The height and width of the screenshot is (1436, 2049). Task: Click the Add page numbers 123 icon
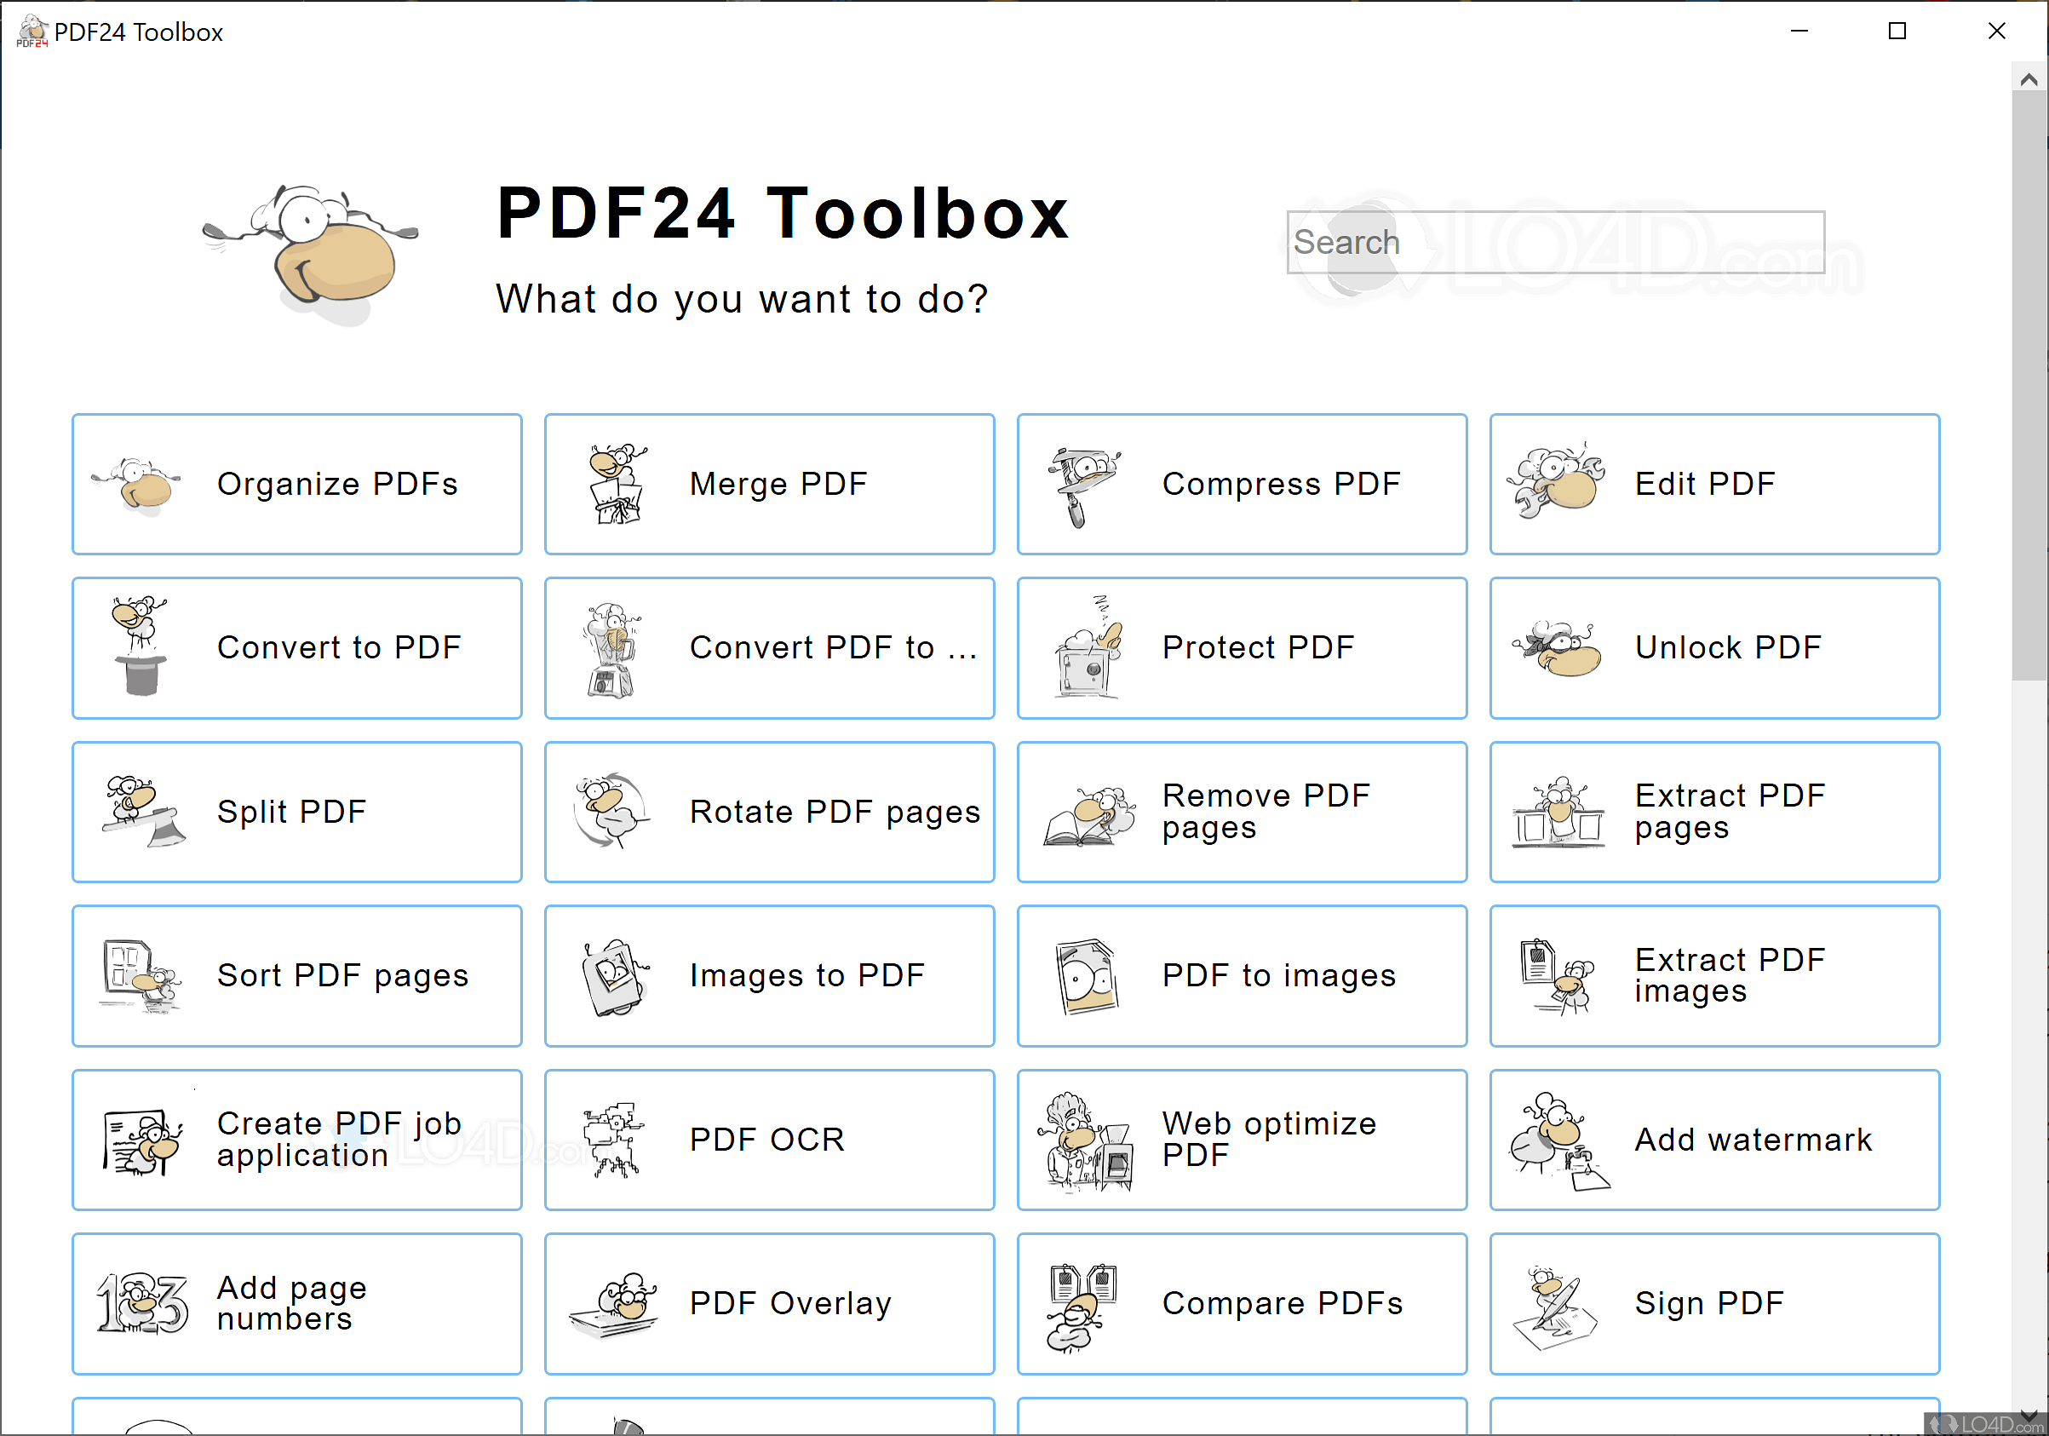(142, 1304)
